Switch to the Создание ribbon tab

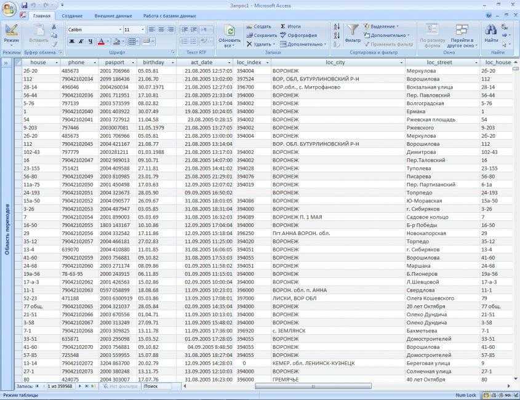tap(72, 15)
